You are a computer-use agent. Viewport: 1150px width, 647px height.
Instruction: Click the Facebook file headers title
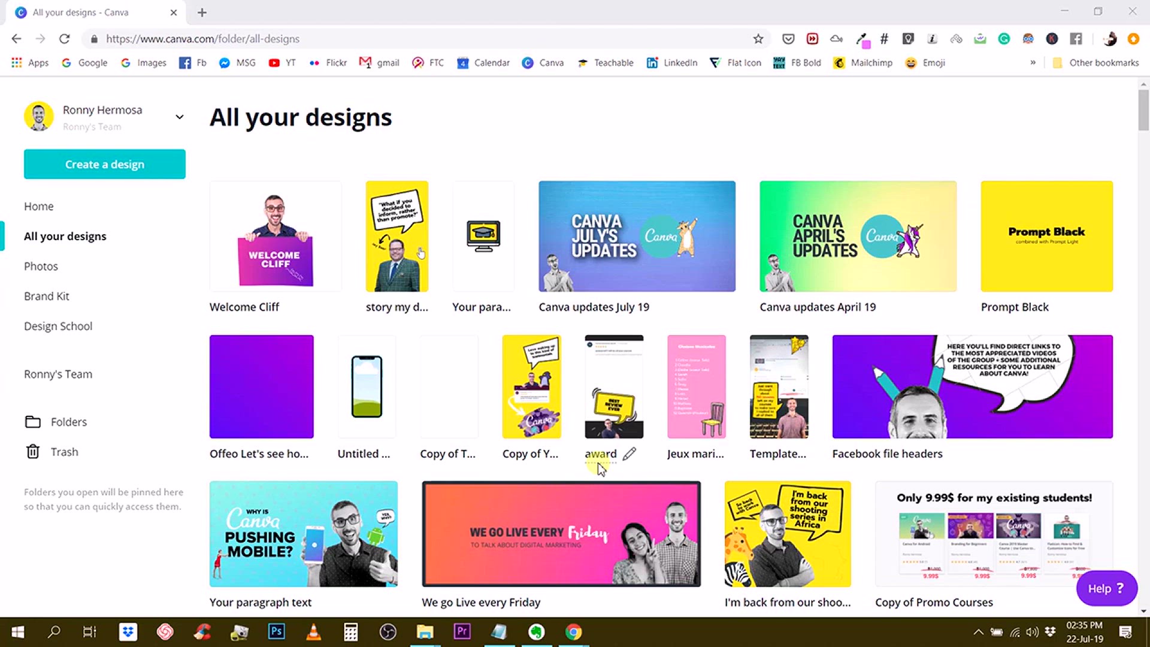coord(887,454)
